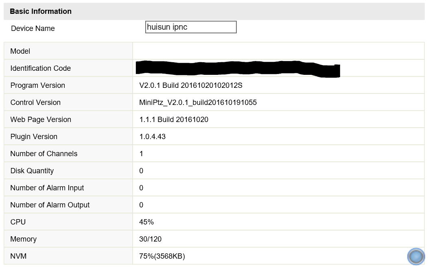This screenshot has height=268, width=428.
Task: Click the Control Version label
Action: pyautogui.click(x=35, y=102)
